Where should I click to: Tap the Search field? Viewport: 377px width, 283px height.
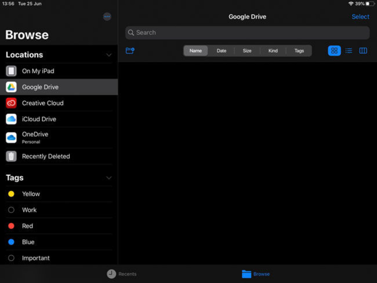[x=247, y=32]
